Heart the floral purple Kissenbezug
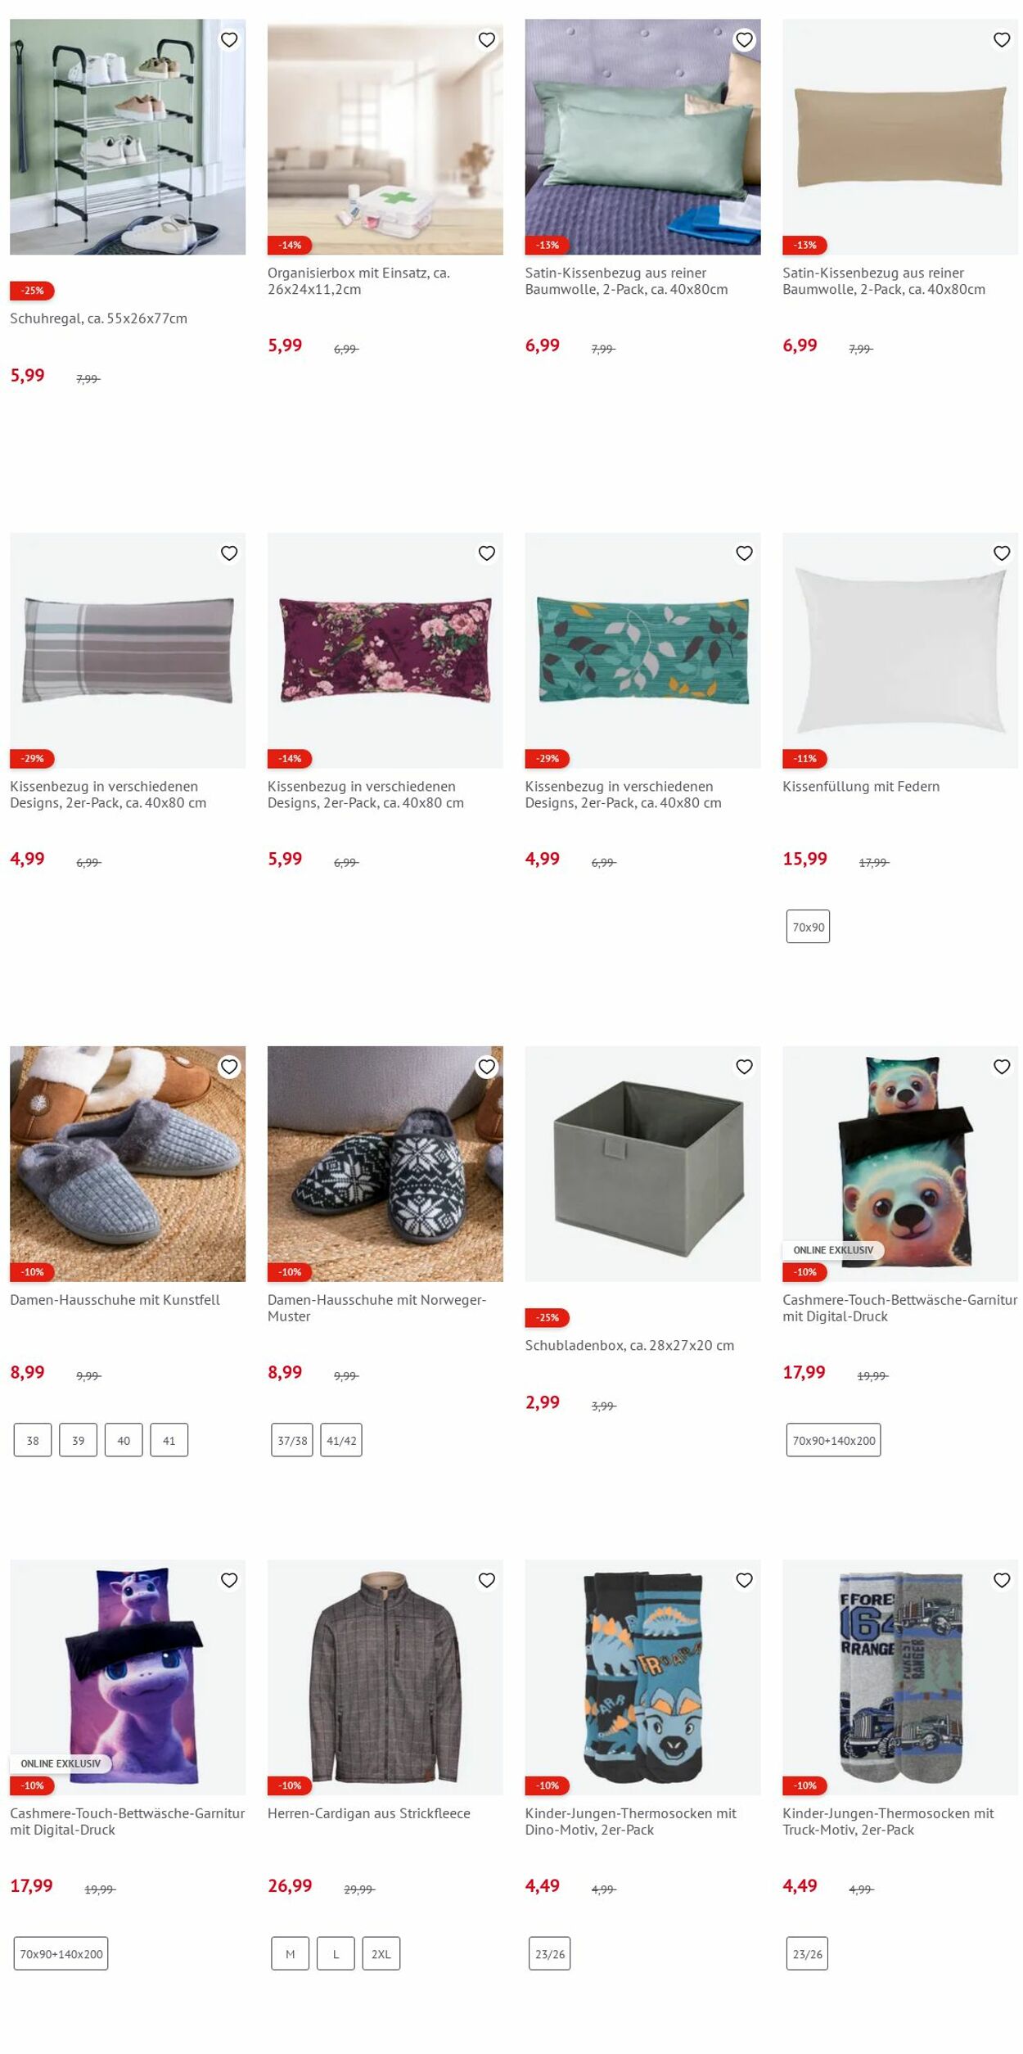The width and height of the screenshot is (1023, 2054). 487,553
